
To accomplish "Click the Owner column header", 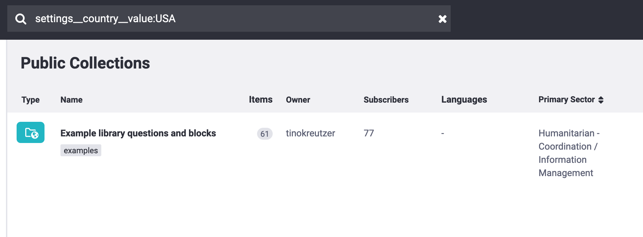I will [x=298, y=100].
